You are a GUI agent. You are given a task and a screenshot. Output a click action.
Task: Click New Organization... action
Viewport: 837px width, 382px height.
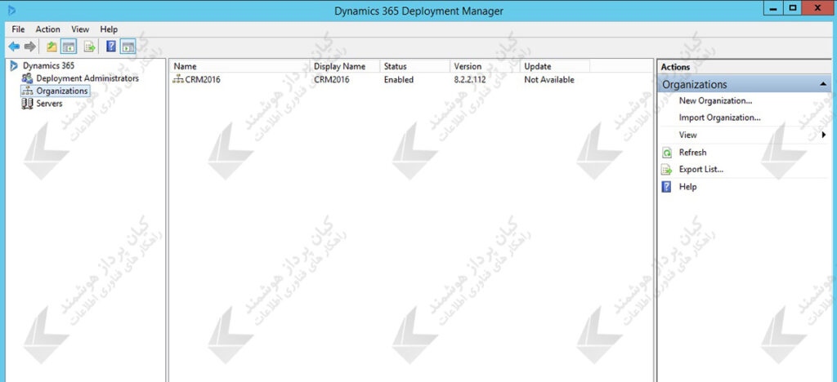715,100
